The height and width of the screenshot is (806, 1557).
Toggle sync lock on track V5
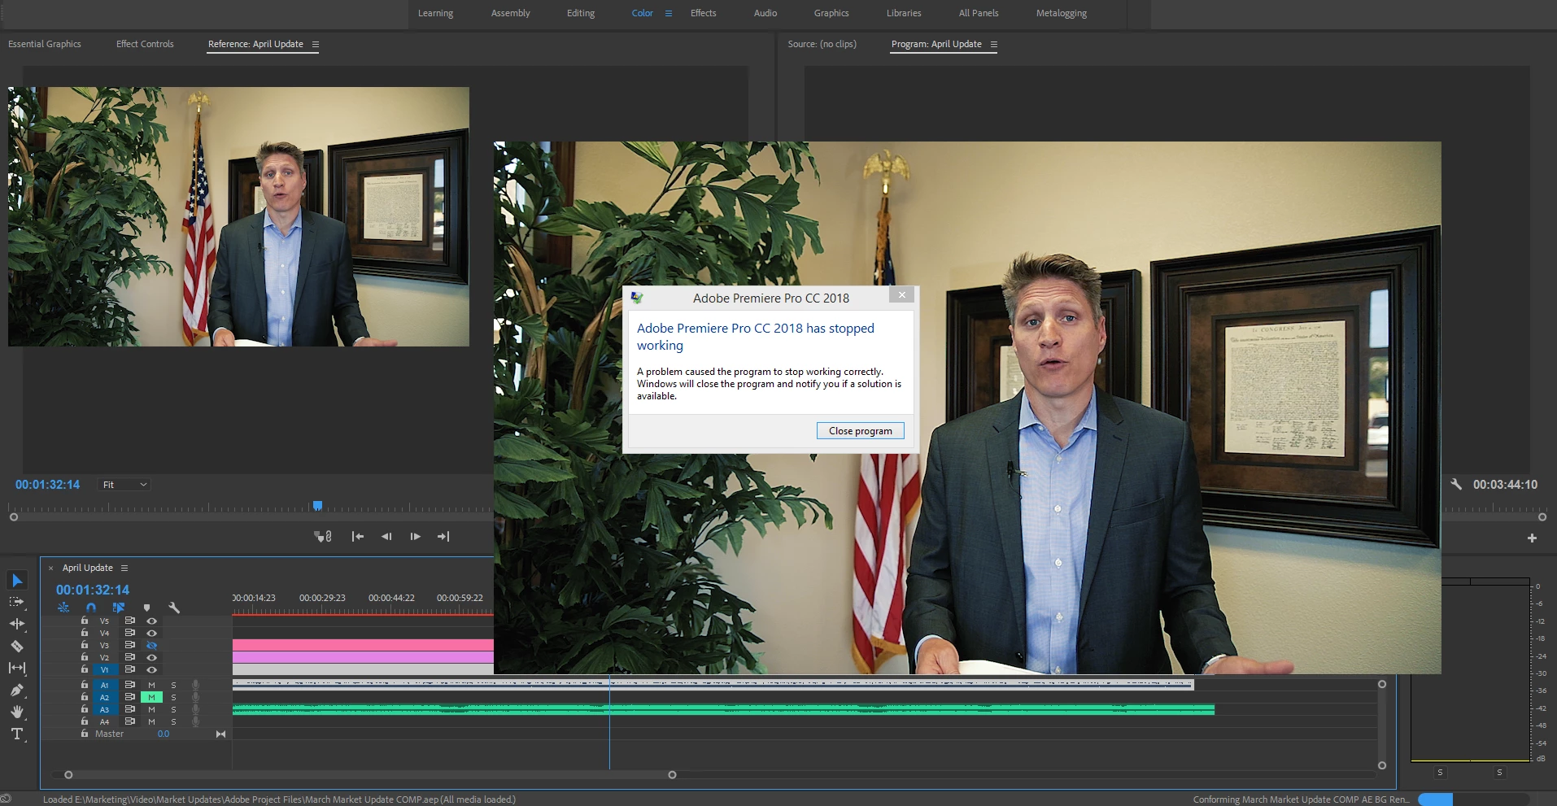[129, 621]
